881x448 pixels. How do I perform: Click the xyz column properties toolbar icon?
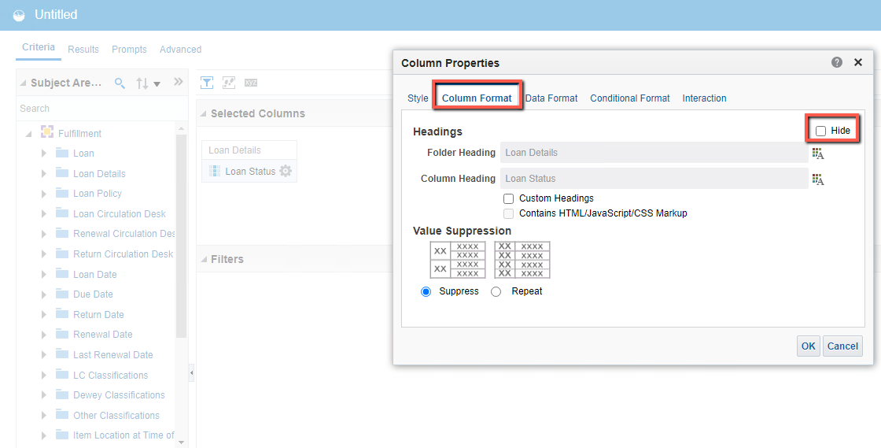pos(251,83)
